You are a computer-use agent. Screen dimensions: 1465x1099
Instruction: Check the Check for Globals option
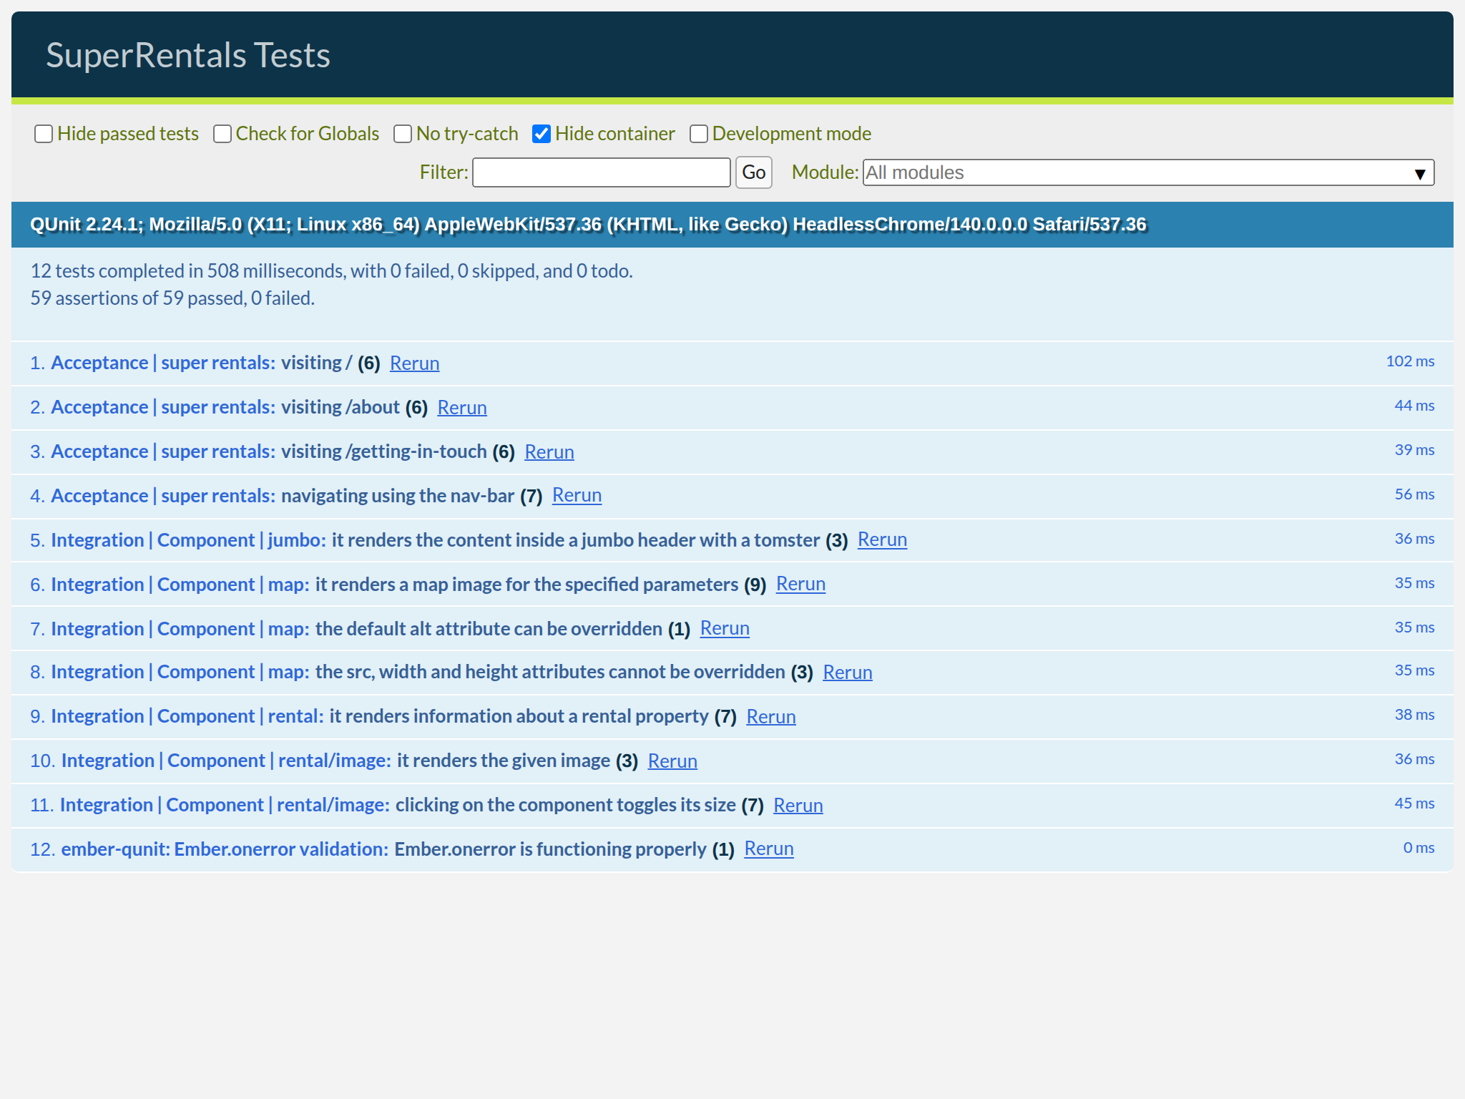(x=222, y=134)
